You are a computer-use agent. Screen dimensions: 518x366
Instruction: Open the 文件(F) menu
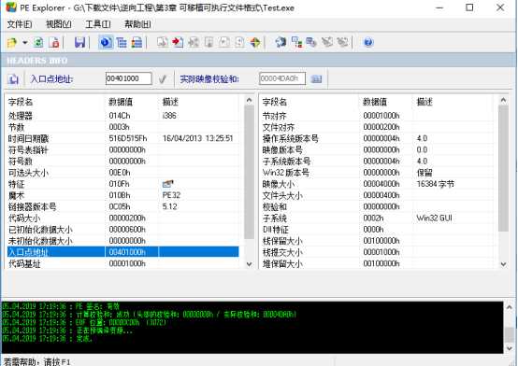[20, 24]
